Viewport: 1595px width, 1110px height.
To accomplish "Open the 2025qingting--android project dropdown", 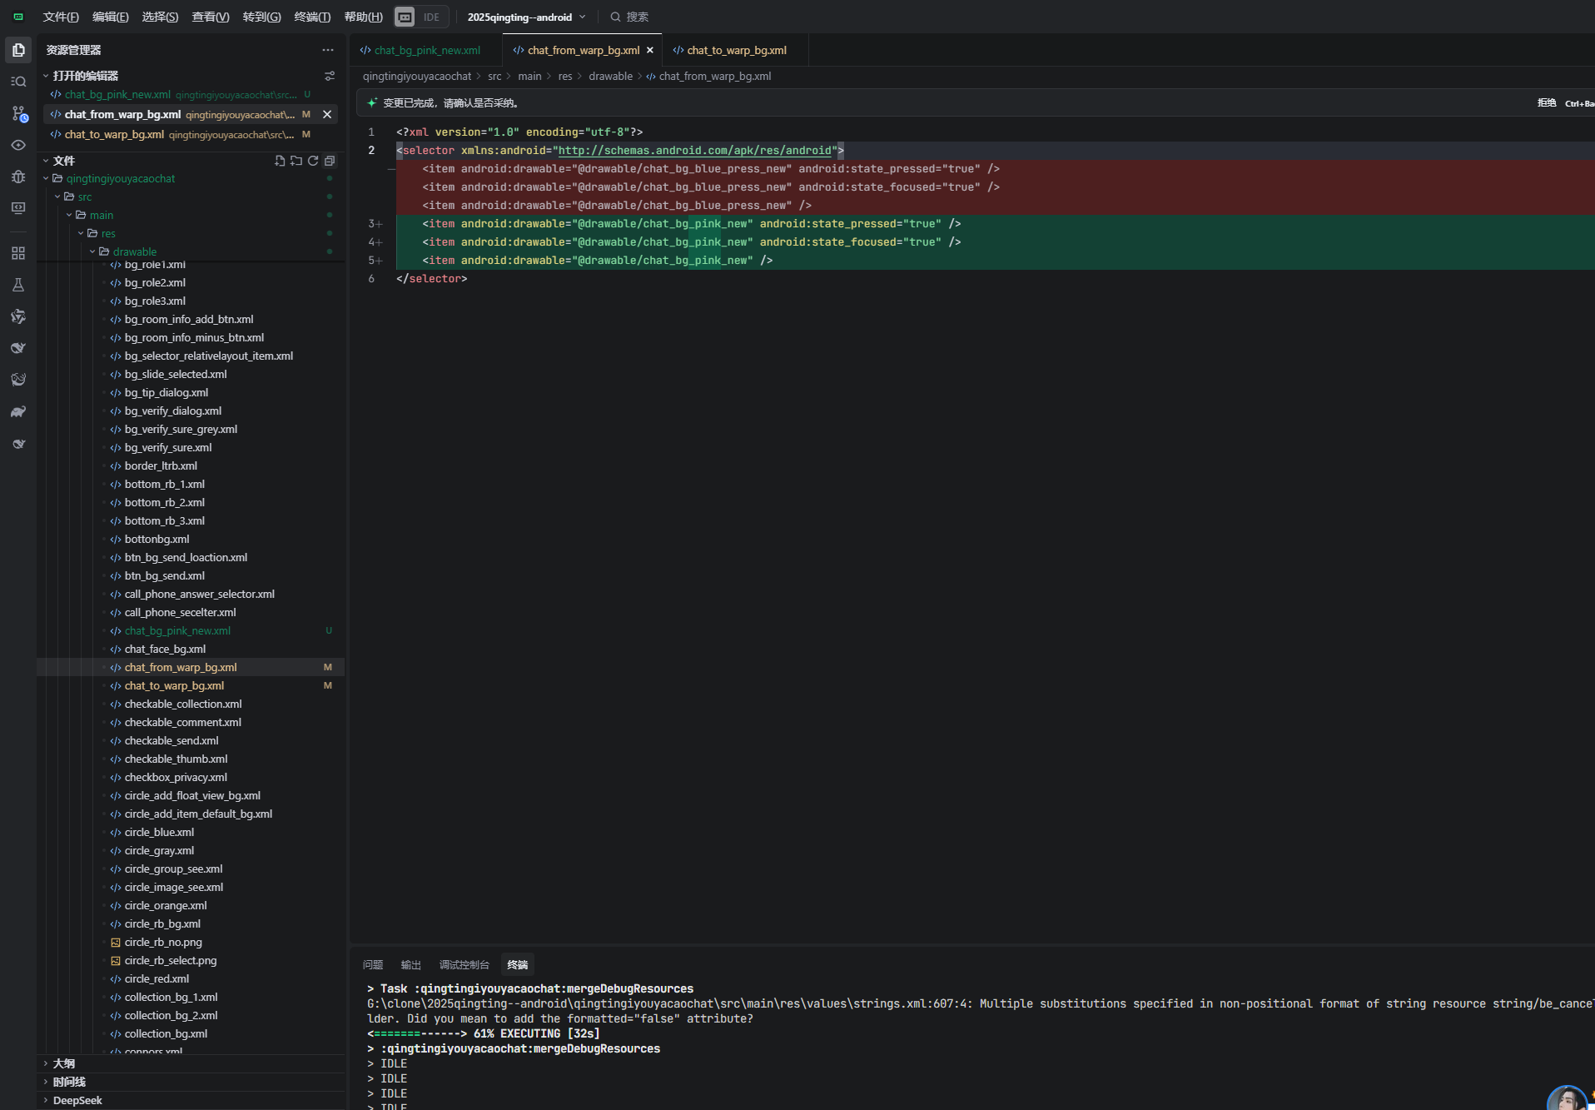I will (x=526, y=17).
